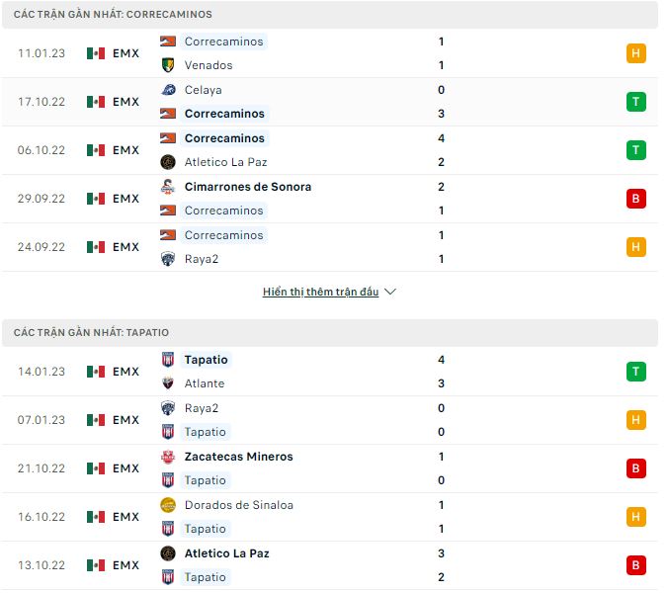The height and width of the screenshot is (593, 668).
Task: Click the red B badge for Cimarrones match
Action: pos(635,199)
